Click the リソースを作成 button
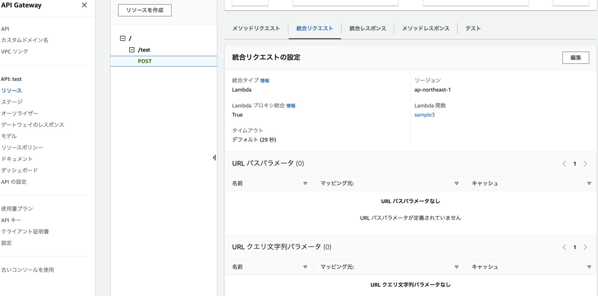The image size is (598, 296). (145, 10)
